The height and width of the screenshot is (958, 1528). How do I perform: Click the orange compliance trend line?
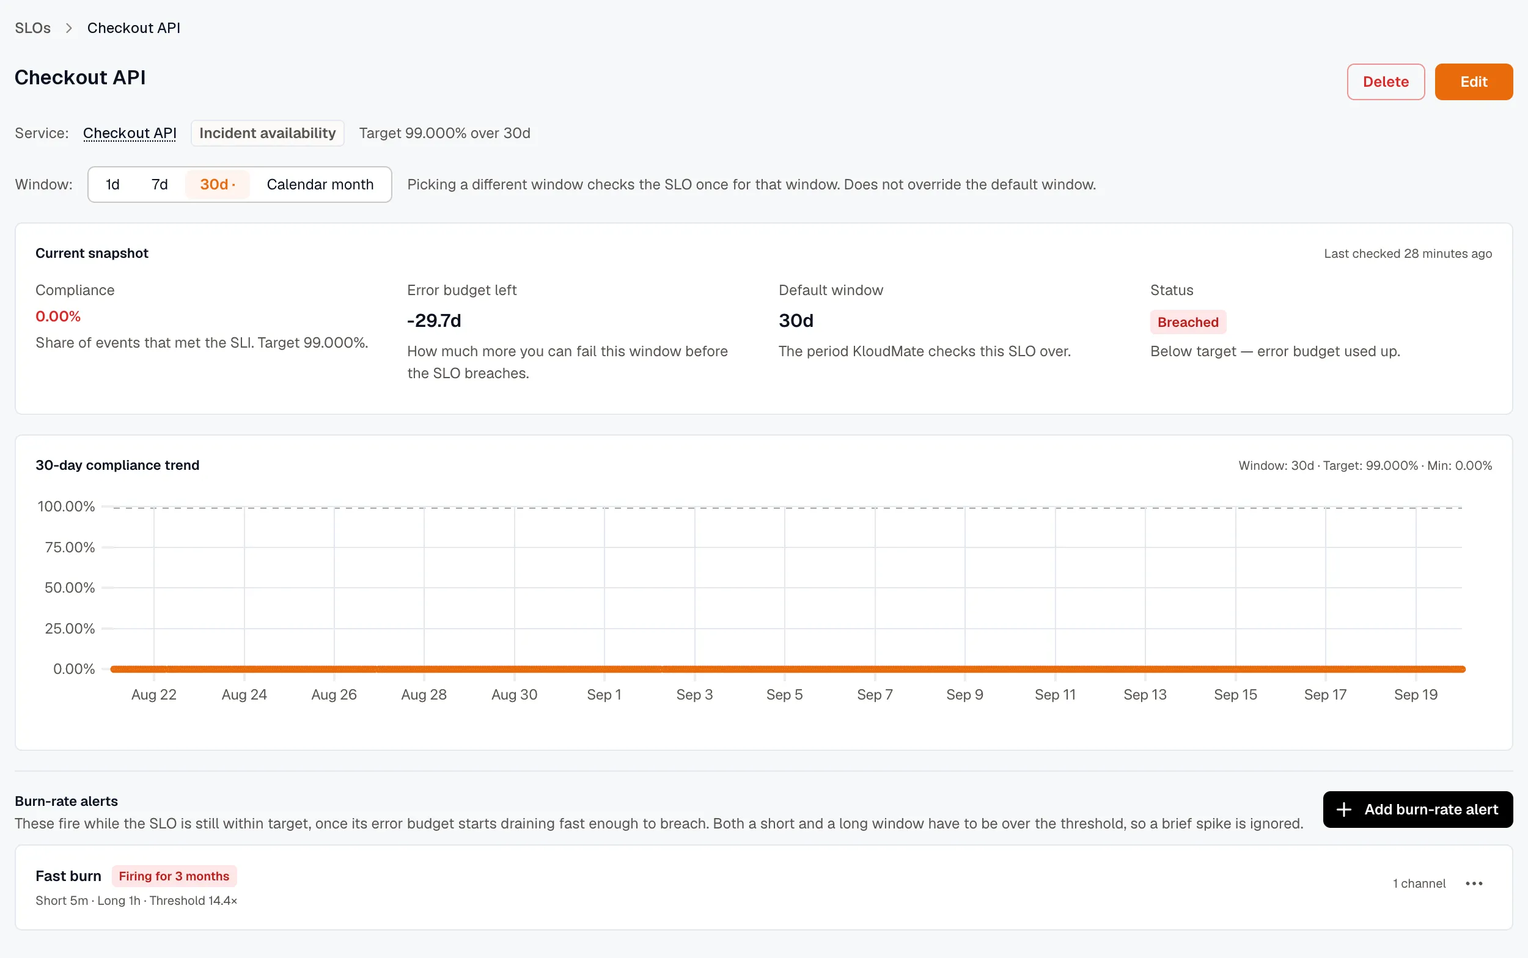(x=788, y=669)
